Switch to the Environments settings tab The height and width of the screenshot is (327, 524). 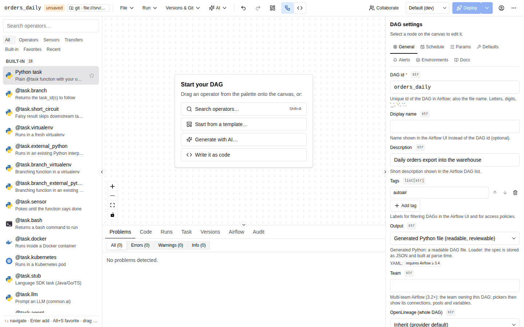(432, 60)
